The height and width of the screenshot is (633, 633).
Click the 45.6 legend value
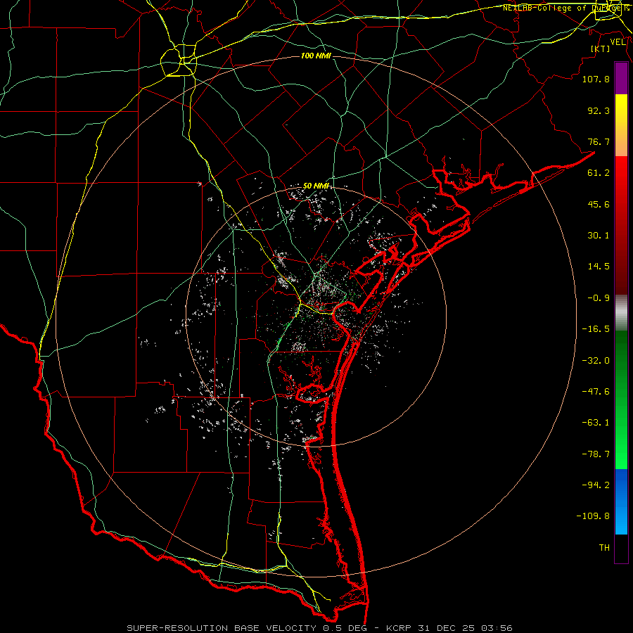[x=599, y=204]
